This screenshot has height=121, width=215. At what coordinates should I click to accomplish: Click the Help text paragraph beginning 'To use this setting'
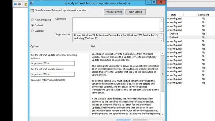tap(125, 87)
